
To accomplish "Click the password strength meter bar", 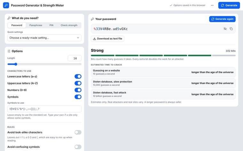I will point(163,55).
